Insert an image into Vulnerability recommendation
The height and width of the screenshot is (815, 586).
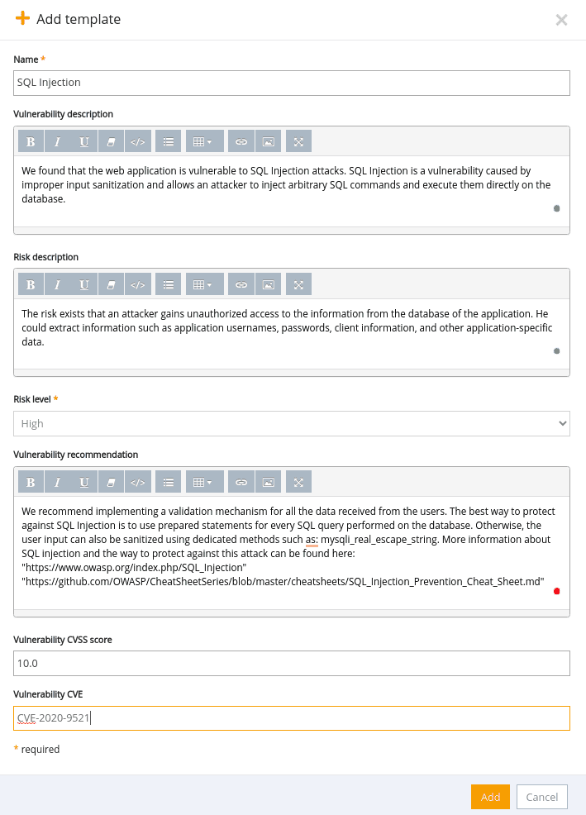click(267, 481)
